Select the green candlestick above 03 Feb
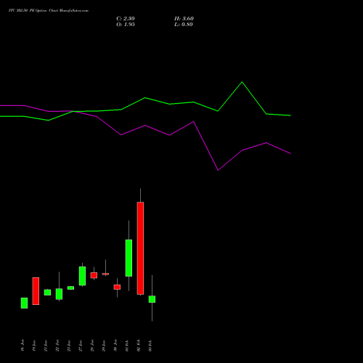 pos(152,299)
